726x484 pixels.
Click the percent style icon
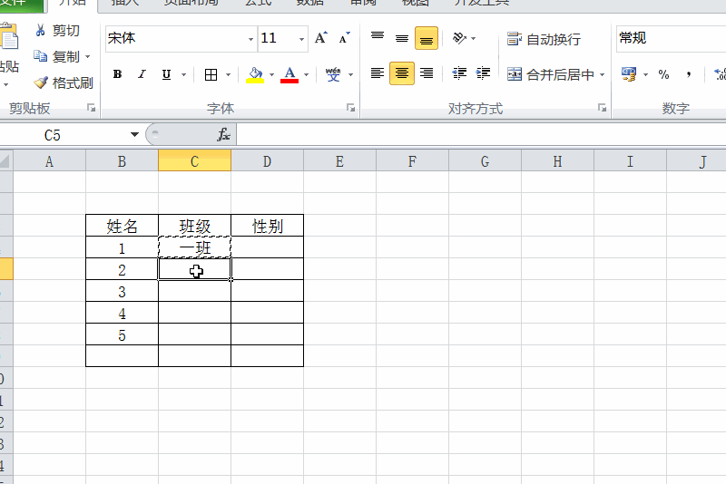[x=664, y=74]
